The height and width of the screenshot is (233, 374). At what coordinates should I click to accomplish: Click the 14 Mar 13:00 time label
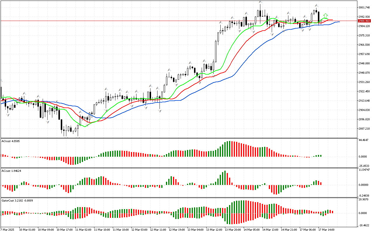270,230
